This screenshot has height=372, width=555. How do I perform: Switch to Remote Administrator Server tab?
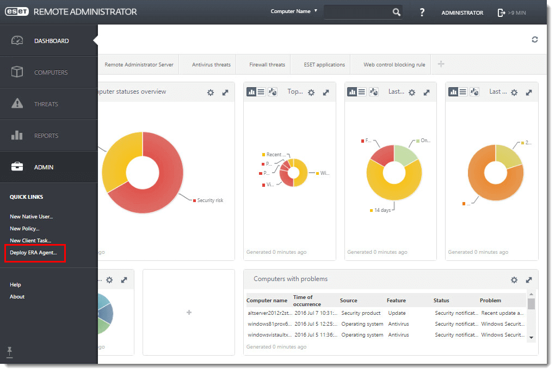point(139,64)
